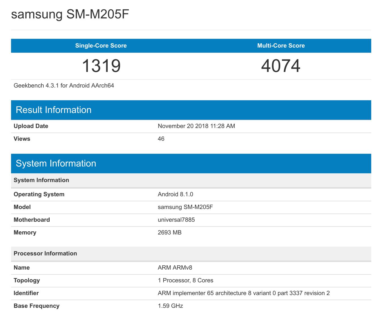Select the Topology row showing 8 Cores
Screen dimensions: 380x318
(185, 280)
